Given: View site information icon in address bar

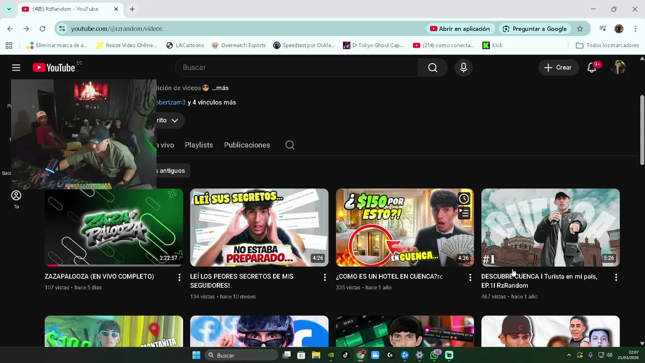Looking at the screenshot, I should tap(61, 29).
